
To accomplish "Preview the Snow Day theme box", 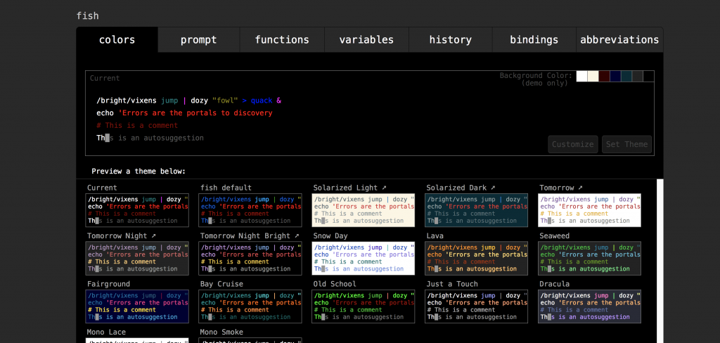I will pos(364,258).
